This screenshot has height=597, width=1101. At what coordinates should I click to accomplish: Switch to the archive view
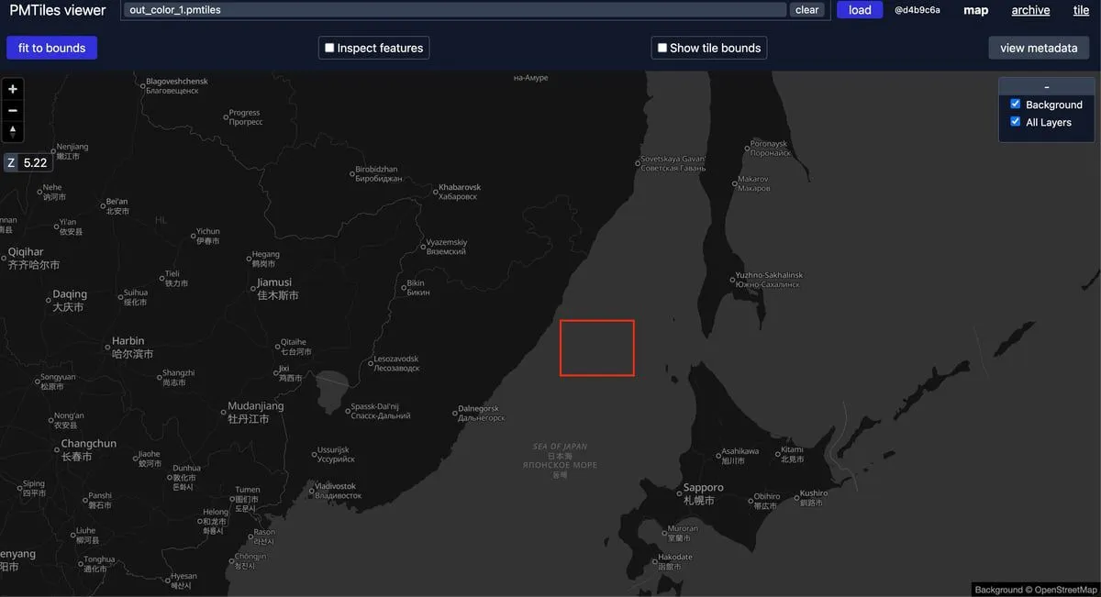[x=1030, y=10]
